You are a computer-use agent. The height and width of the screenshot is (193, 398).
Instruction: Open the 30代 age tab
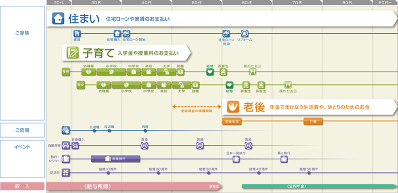[x=97, y=3]
